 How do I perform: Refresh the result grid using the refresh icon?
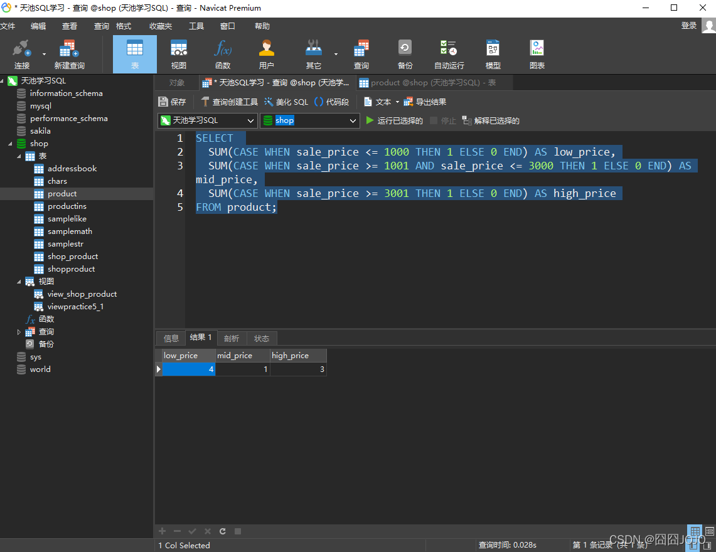222,531
